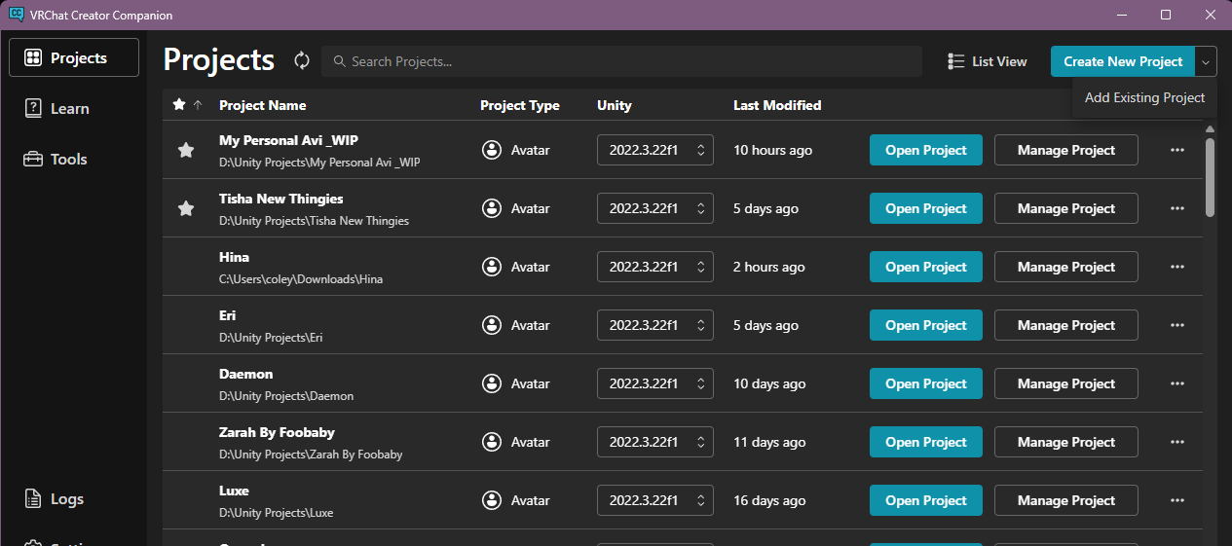The width and height of the screenshot is (1232, 546).
Task: Sort by the Project Name column header
Action: click(262, 105)
